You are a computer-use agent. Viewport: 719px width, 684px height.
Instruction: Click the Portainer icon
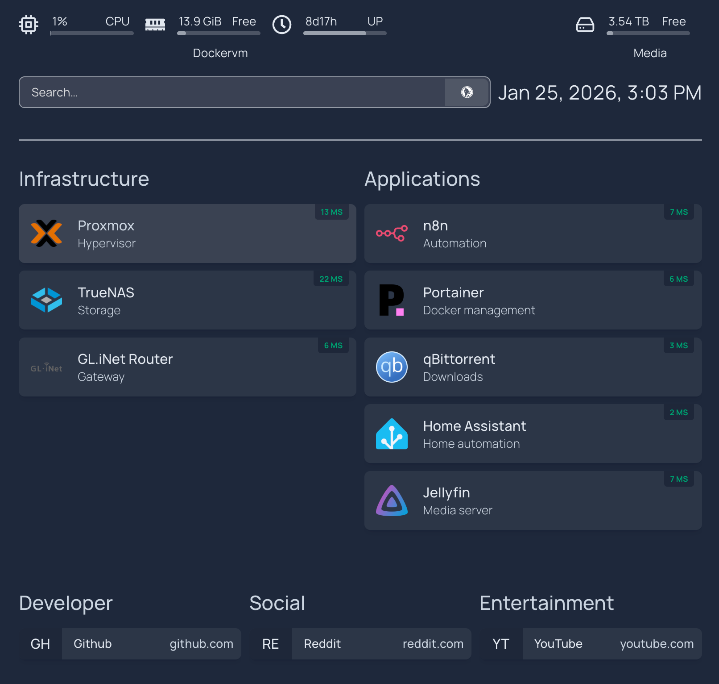(x=392, y=300)
